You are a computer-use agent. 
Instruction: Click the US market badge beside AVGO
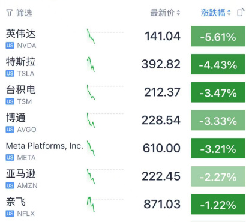pyautogui.click(x=10, y=130)
